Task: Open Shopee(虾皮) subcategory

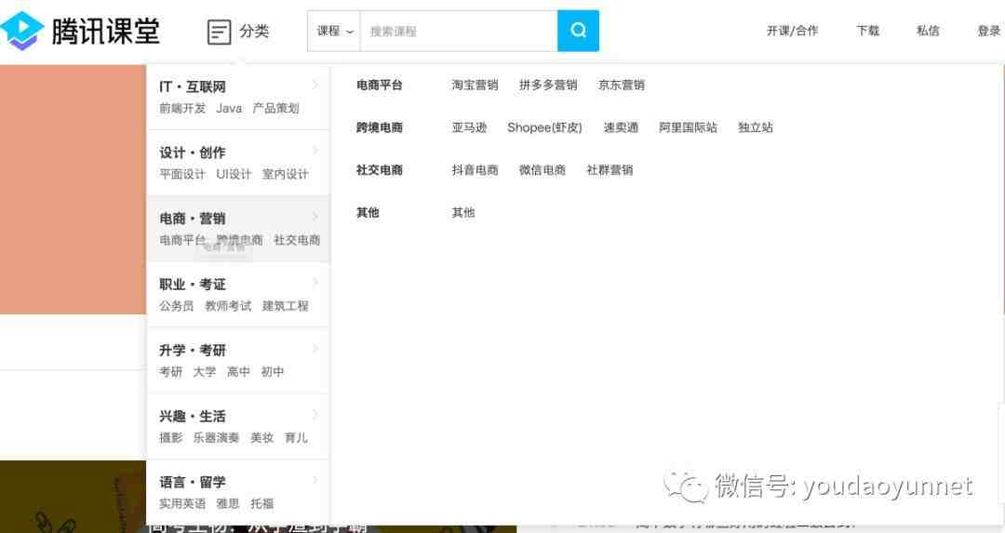Action: click(544, 127)
